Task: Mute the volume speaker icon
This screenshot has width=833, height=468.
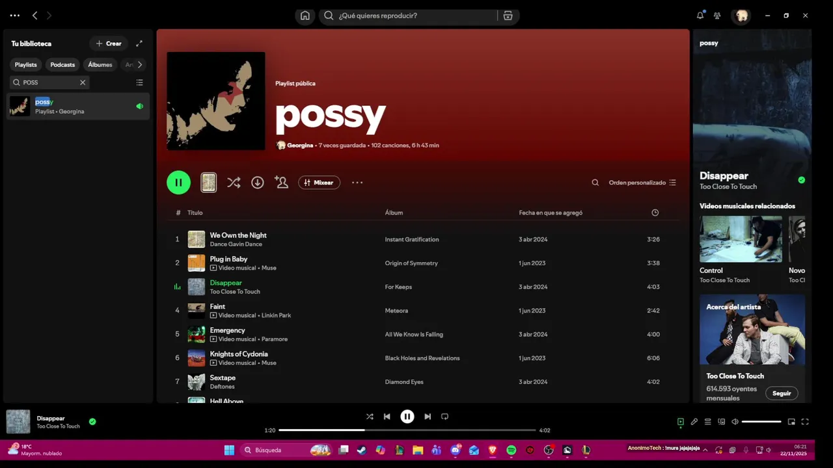Action: coord(735,422)
